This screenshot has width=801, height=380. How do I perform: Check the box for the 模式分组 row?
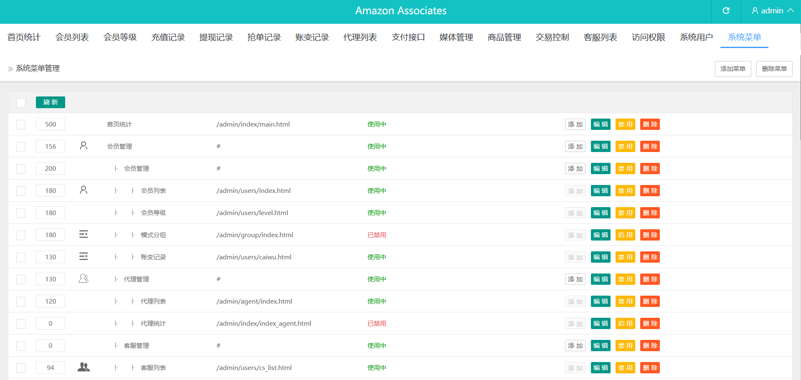21,235
